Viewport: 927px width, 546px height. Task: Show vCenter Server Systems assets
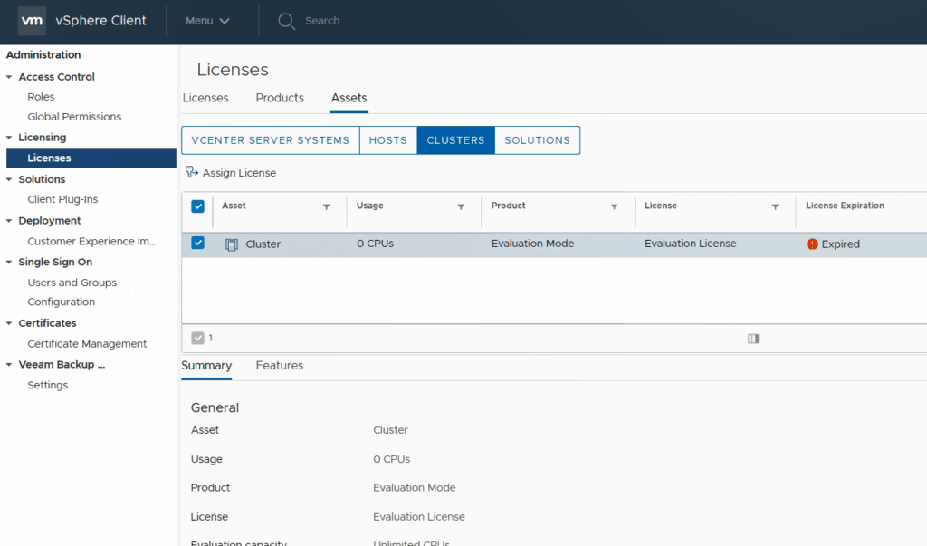coord(270,140)
